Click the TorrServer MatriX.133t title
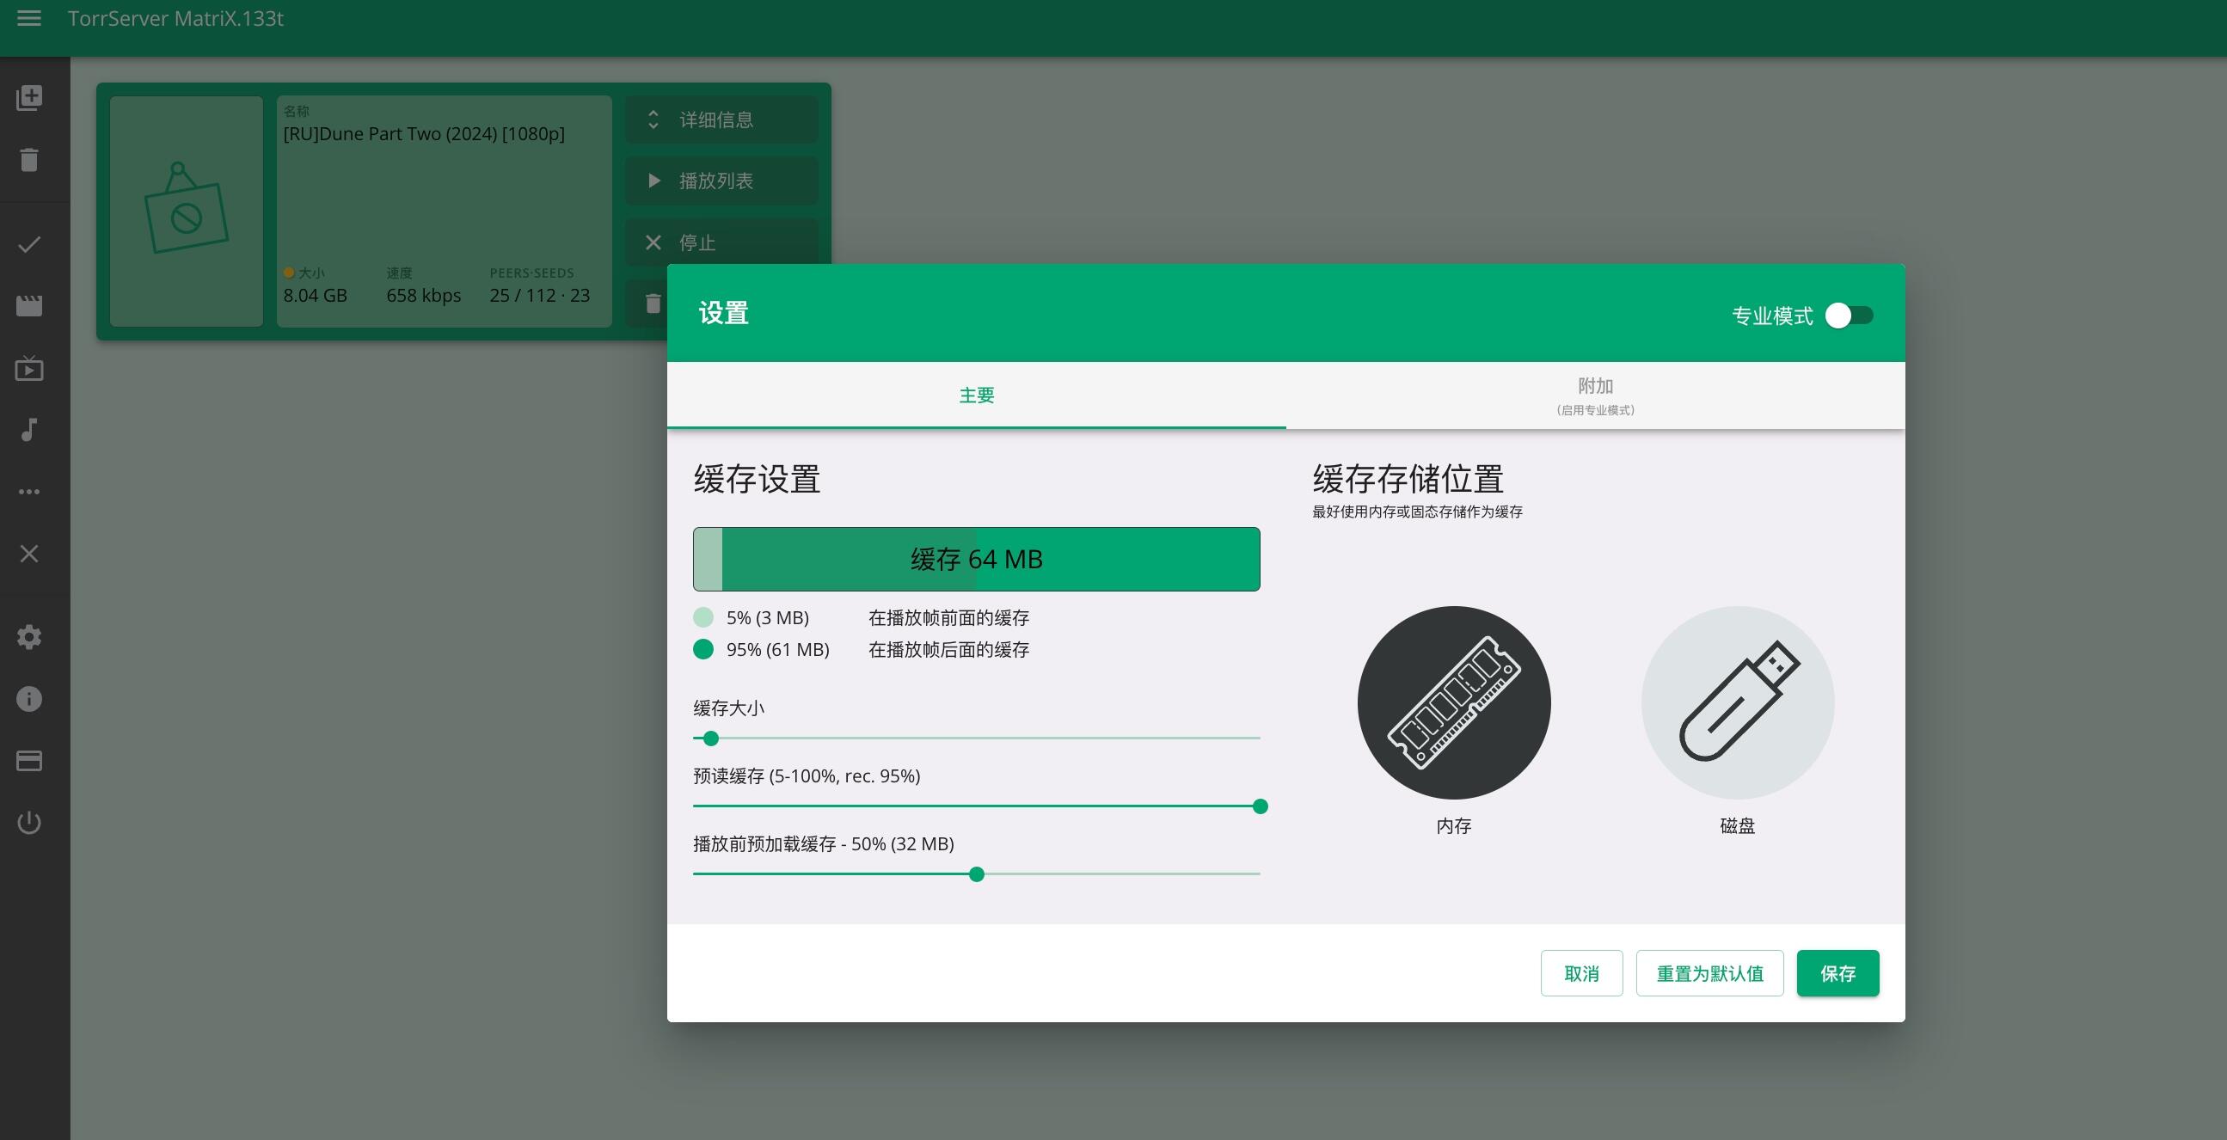 pos(175,18)
